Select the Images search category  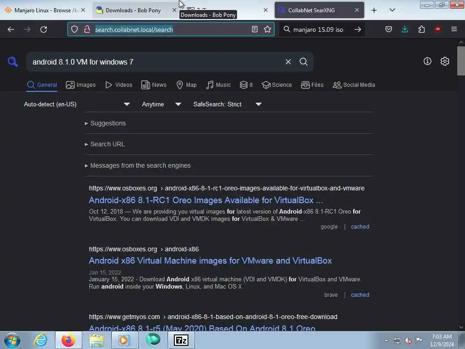81,85
